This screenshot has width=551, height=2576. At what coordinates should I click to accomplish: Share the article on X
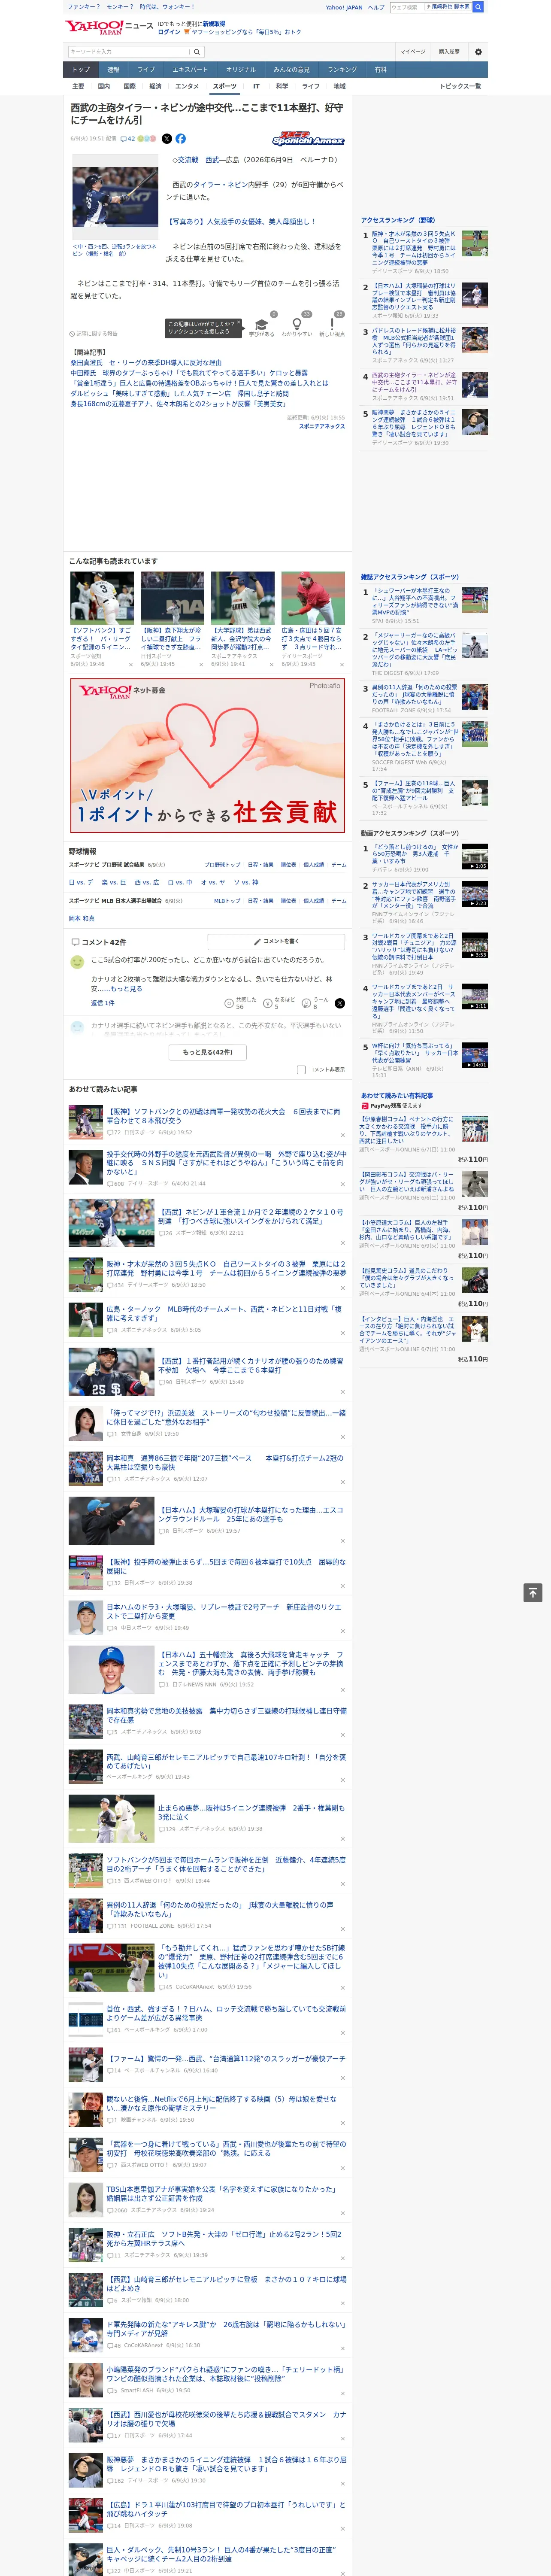pos(166,139)
